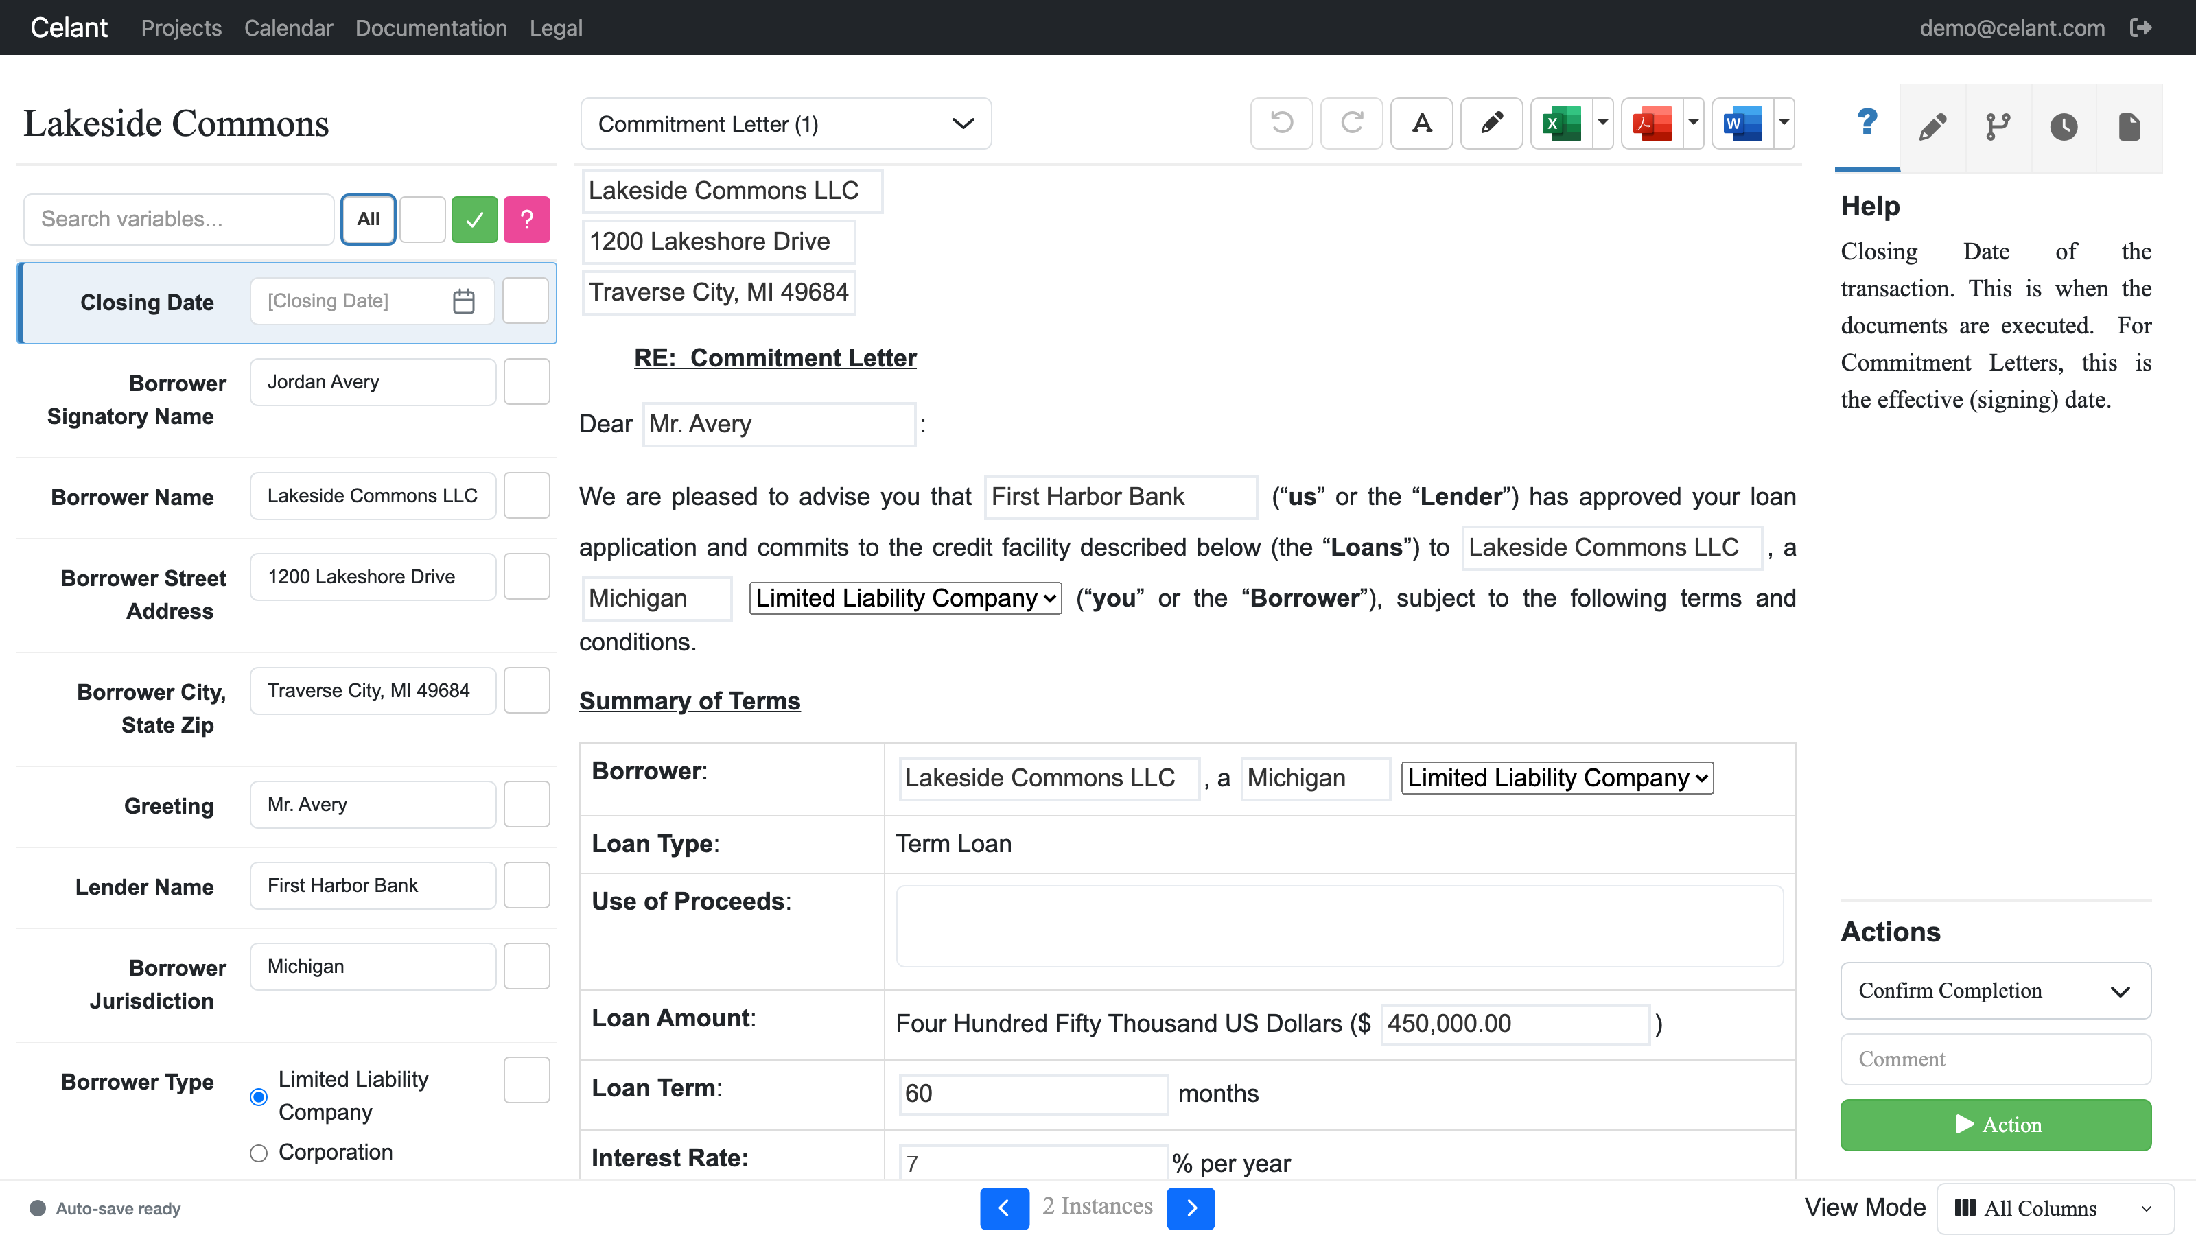This screenshot has height=1235, width=2196.
Task: Open the font formatting A tool
Action: (1421, 123)
